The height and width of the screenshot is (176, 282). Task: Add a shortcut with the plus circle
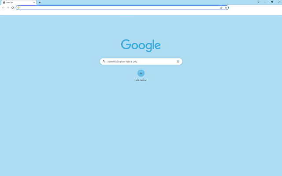141,73
